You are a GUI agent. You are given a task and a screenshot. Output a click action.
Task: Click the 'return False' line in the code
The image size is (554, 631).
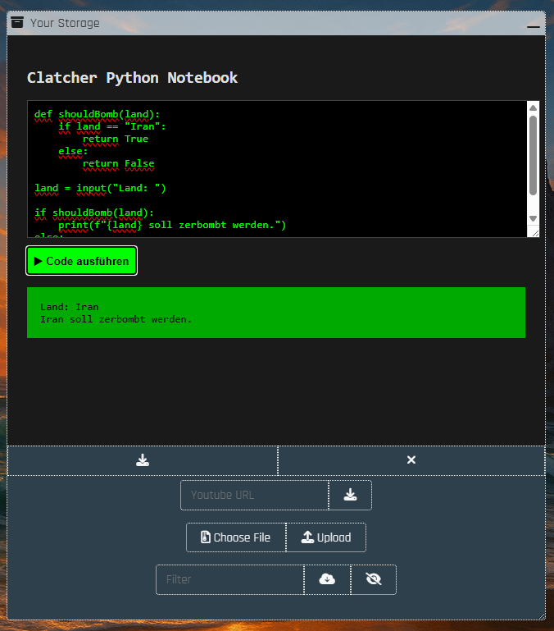click(x=119, y=163)
